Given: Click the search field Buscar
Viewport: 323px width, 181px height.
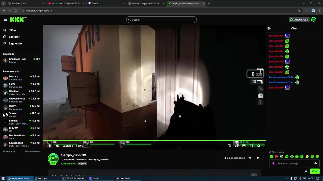Looking at the screenshot, I should pyautogui.click(x=161, y=20).
